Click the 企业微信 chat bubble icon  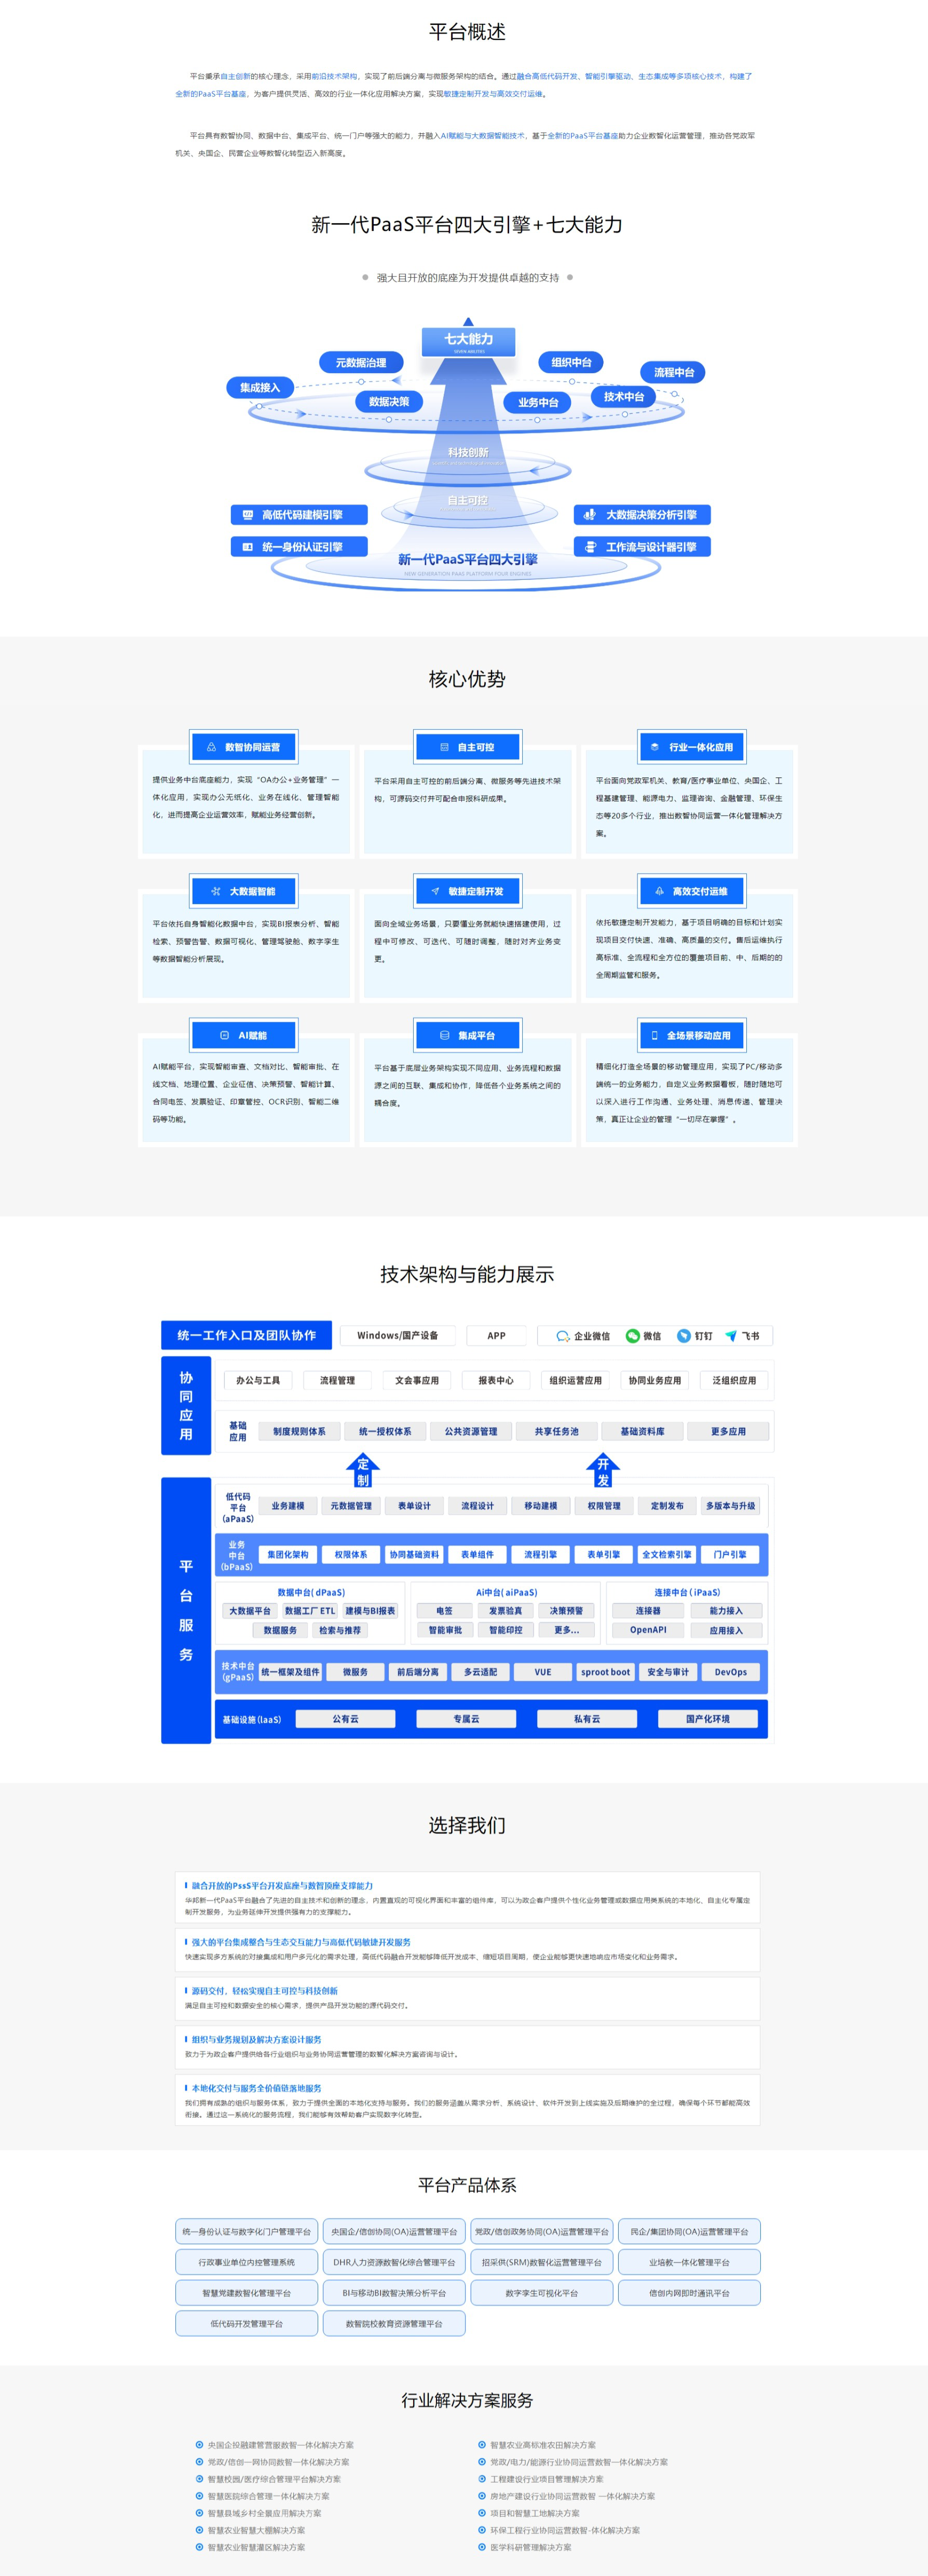[x=563, y=1336]
